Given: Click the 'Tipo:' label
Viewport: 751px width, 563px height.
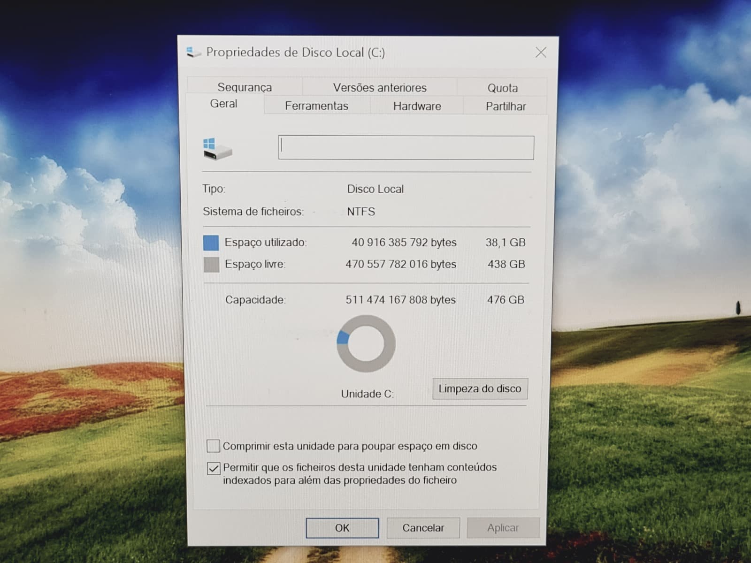Looking at the screenshot, I should tap(214, 189).
